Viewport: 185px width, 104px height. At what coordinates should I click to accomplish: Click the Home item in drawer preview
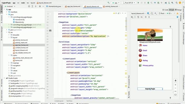tap(145, 45)
